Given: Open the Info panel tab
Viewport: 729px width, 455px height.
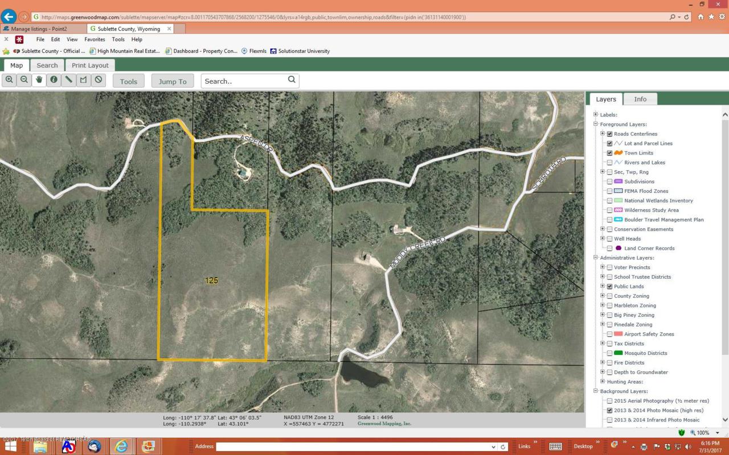Looking at the screenshot, I should 640,99.
